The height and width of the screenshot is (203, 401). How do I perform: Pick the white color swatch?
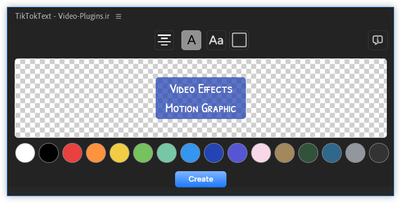click(x=25, y=153)
